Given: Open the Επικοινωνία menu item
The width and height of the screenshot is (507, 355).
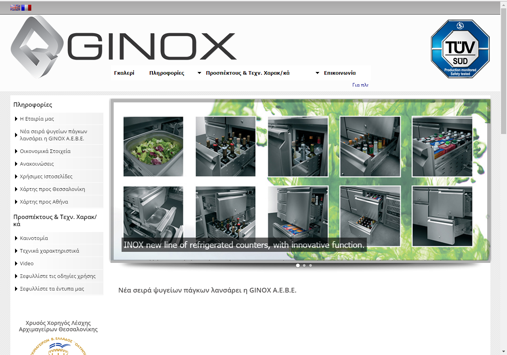Looking at the screenshot, I should pyautogui.click(x=340, y=73).
